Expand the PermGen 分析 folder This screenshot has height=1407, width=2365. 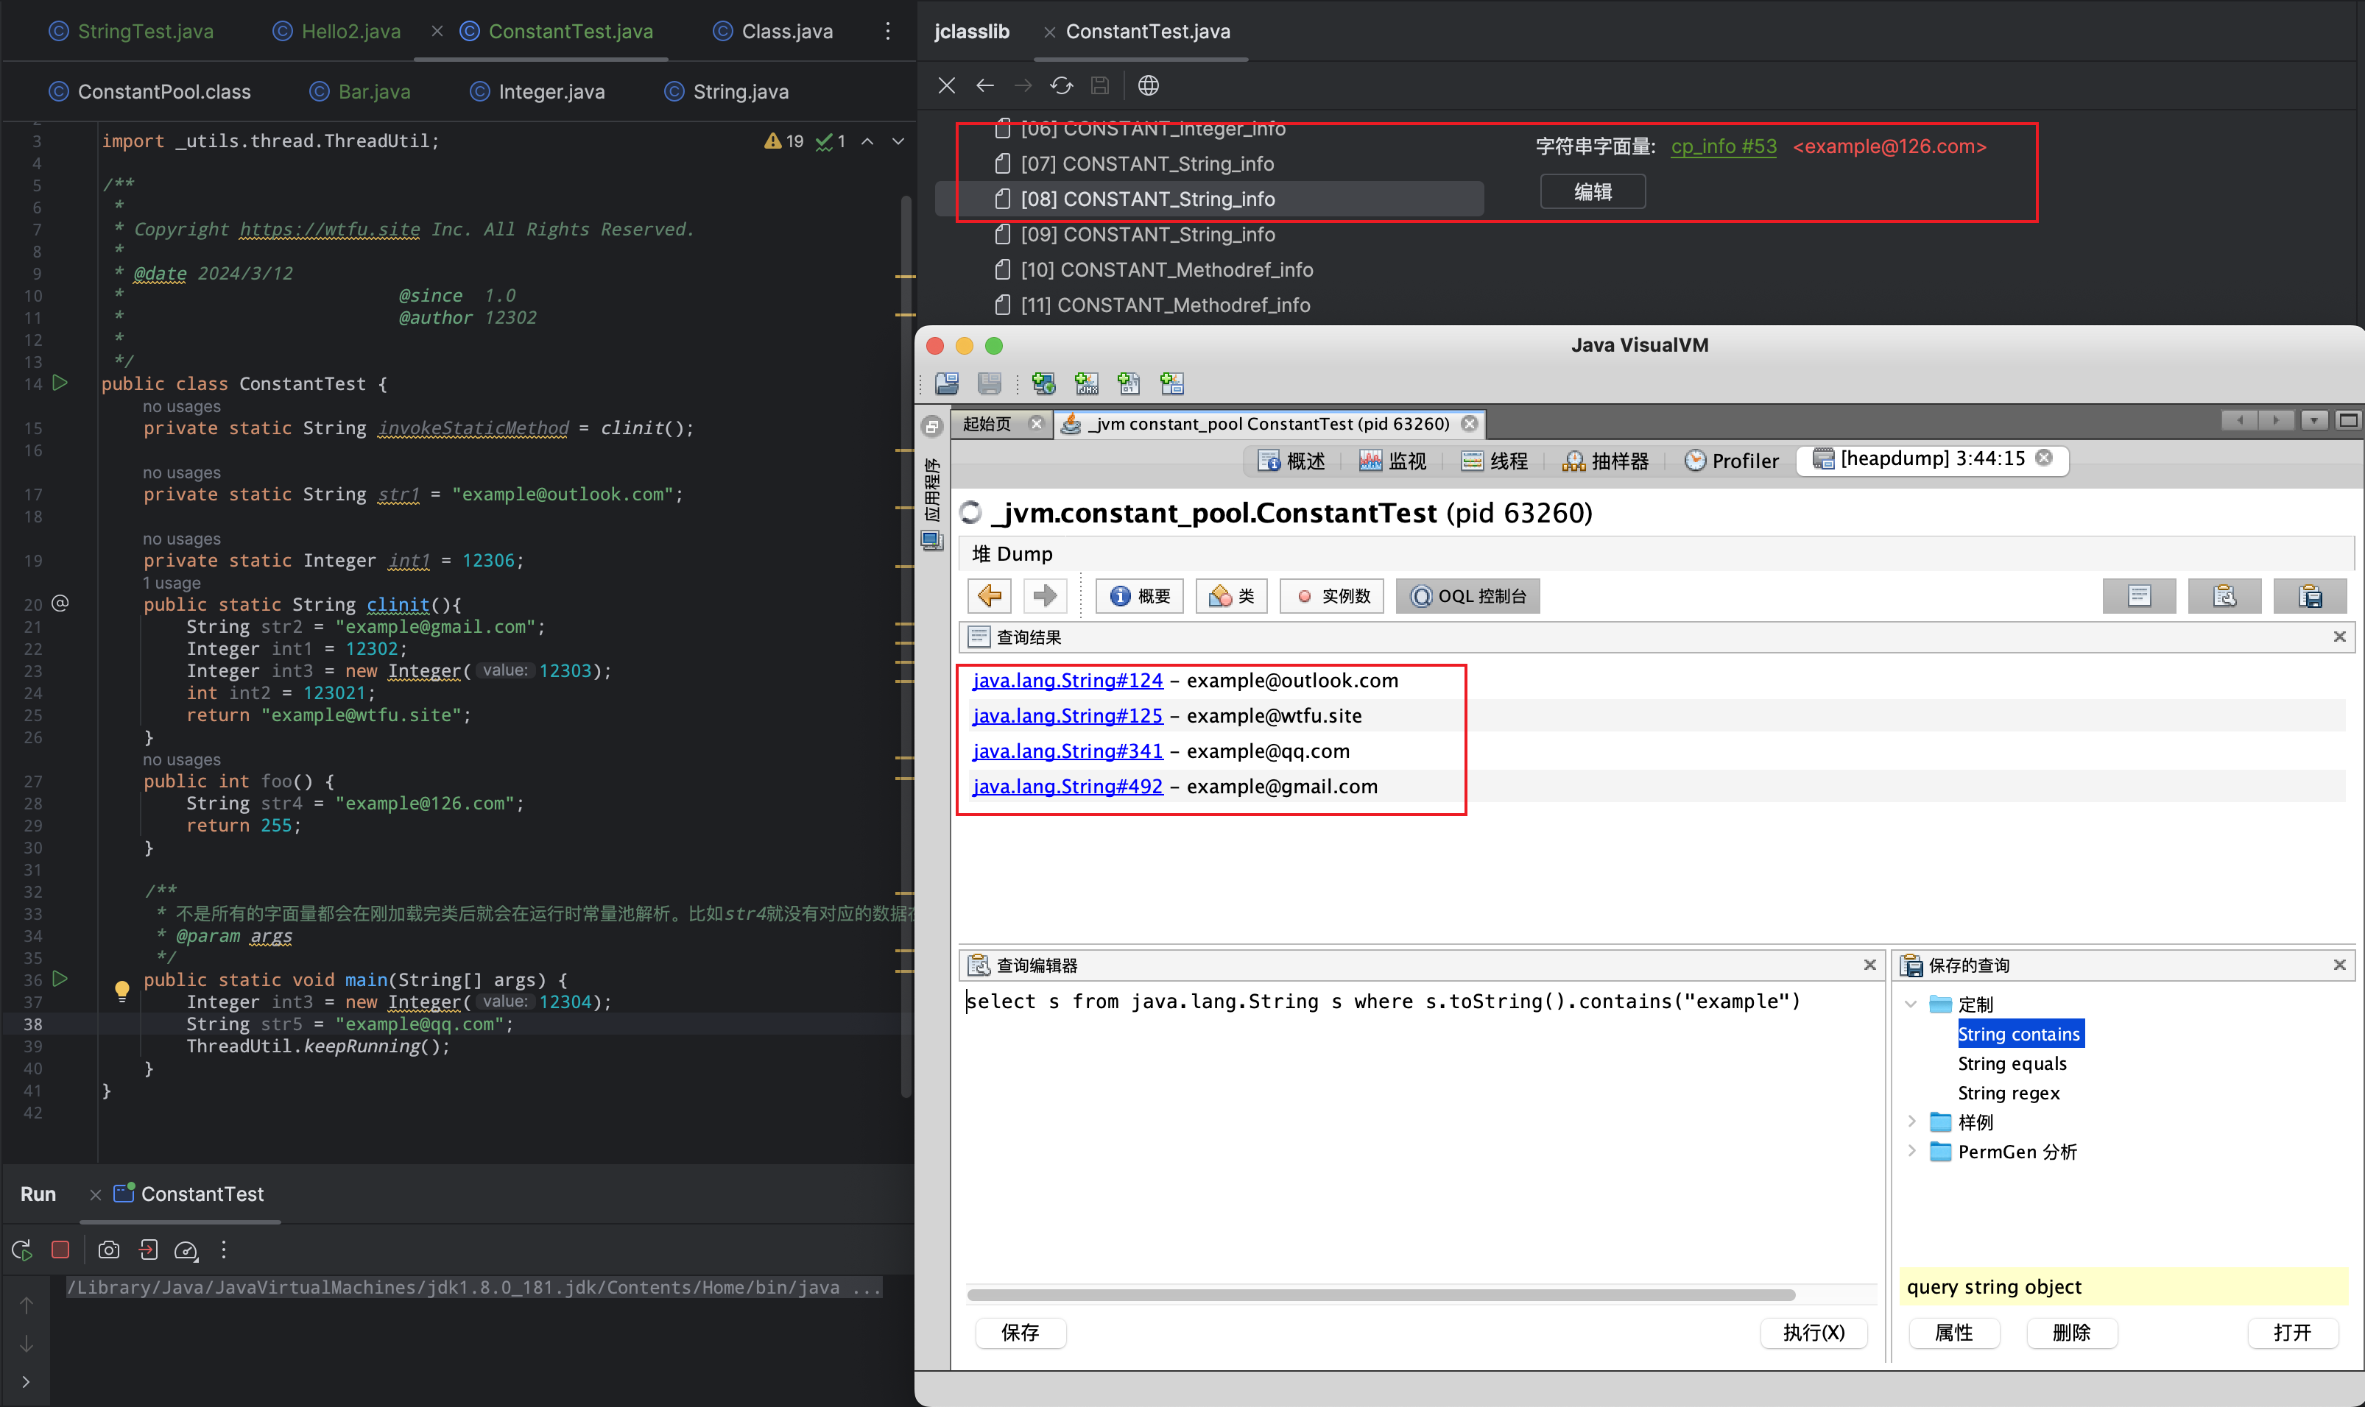tap(1911, 1151)
